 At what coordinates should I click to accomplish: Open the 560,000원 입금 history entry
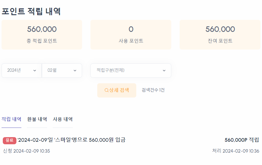click(x=72, y=140)
